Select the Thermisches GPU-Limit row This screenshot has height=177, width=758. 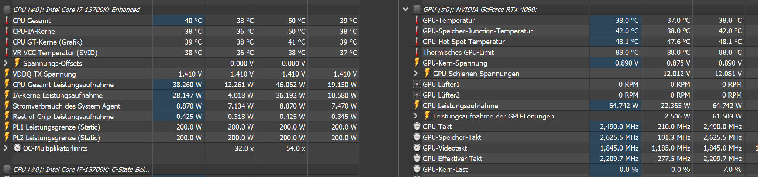(x=585, y=52)
